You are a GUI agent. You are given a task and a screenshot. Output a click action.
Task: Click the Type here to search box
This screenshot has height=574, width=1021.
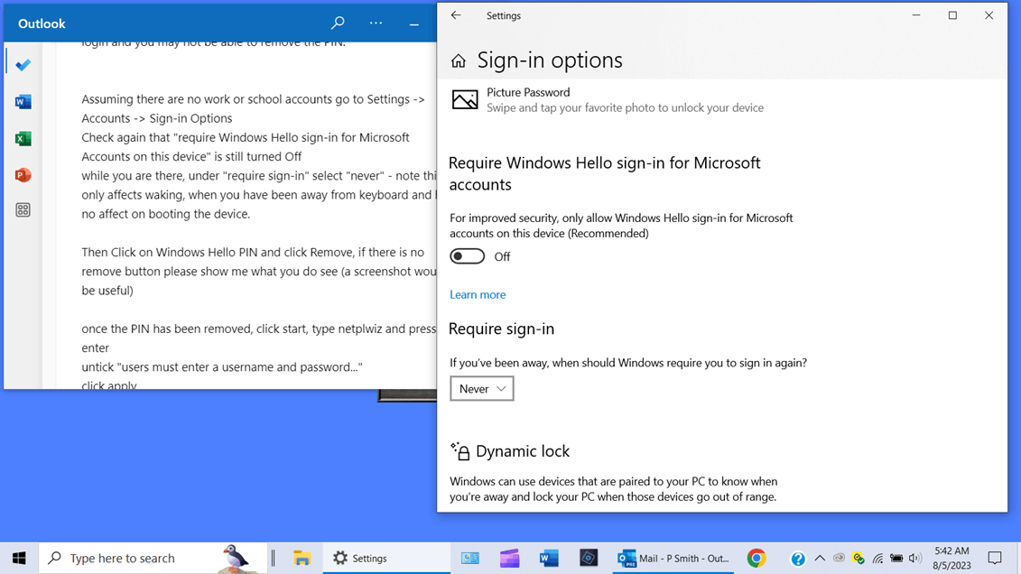(153, 559)
